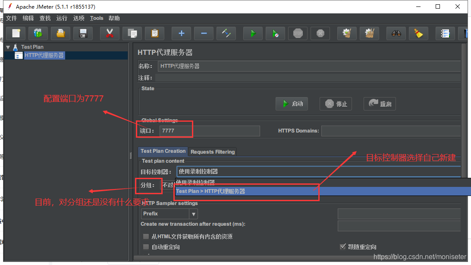Click the 注释 comment input field
This screenshot has width=471, height=265.
coord(308,78)
